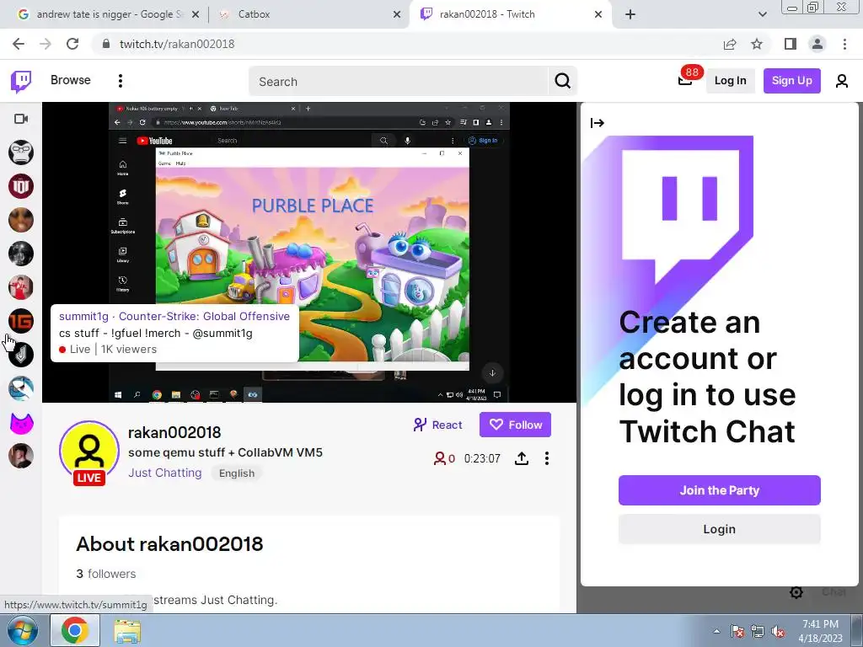Open the tab search chevron

[x=762, y=14]
